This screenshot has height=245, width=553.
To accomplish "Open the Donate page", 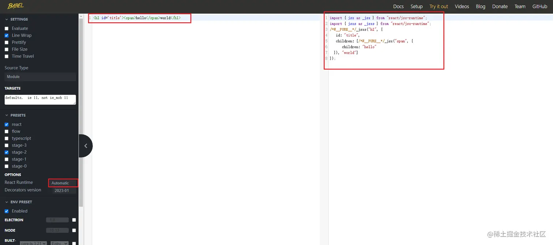I will pyautogui.click(x=500, y=6).
